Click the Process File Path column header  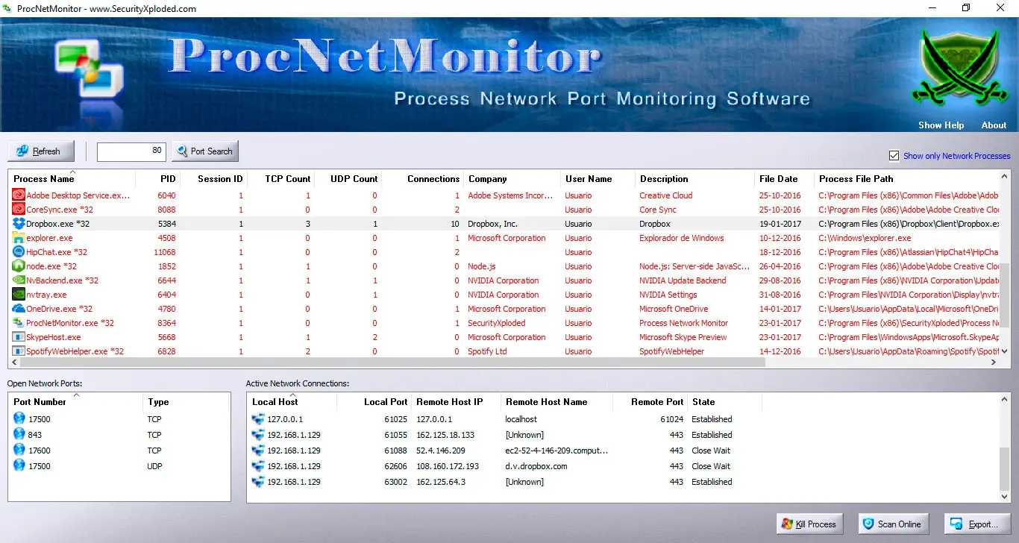907,179
